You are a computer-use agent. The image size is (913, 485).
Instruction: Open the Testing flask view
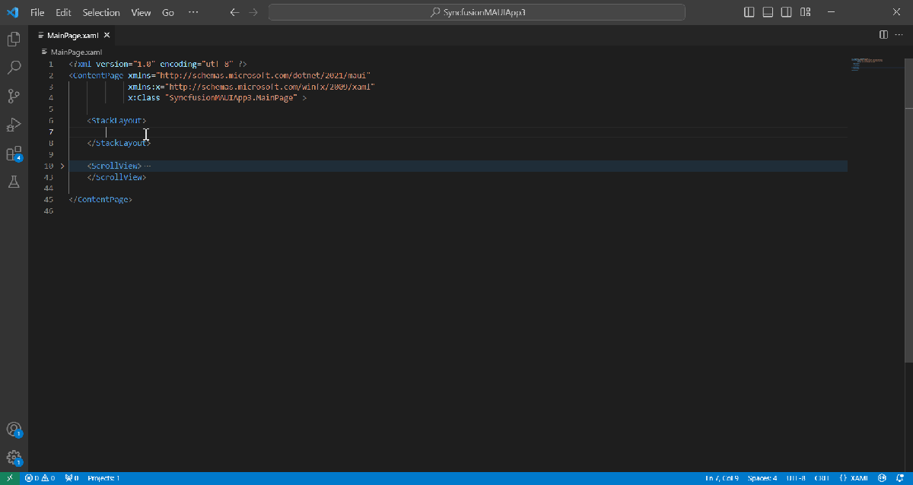(14, 182)
